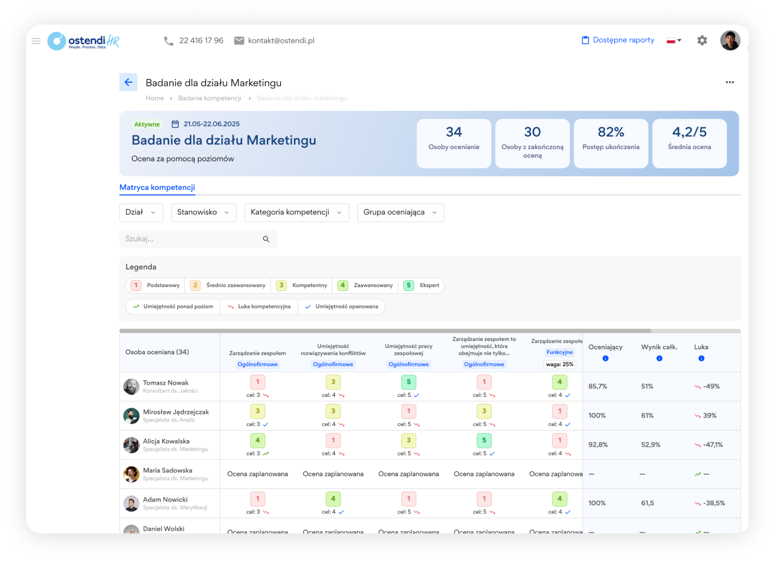Expand the Stanowisko filter dropdown
This screenshot has height=561, width=777.
(203, 212)
